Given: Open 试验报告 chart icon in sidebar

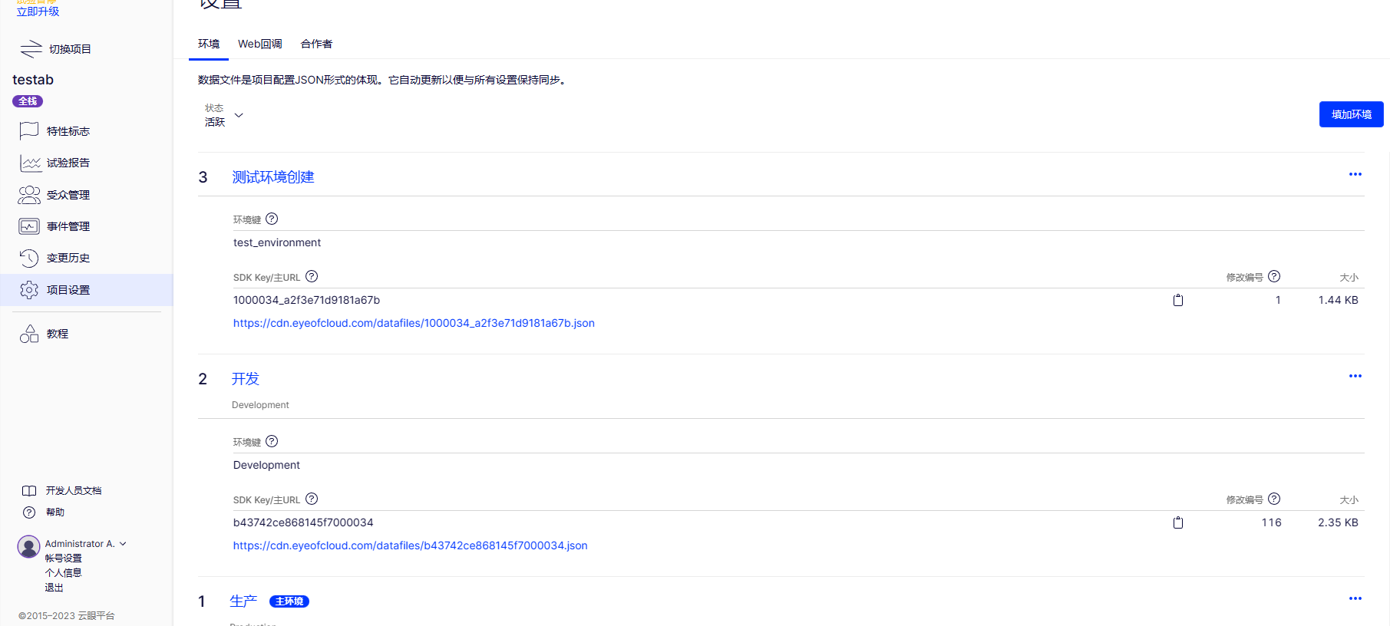Looking at the screenshot, I should coord(30,163).
